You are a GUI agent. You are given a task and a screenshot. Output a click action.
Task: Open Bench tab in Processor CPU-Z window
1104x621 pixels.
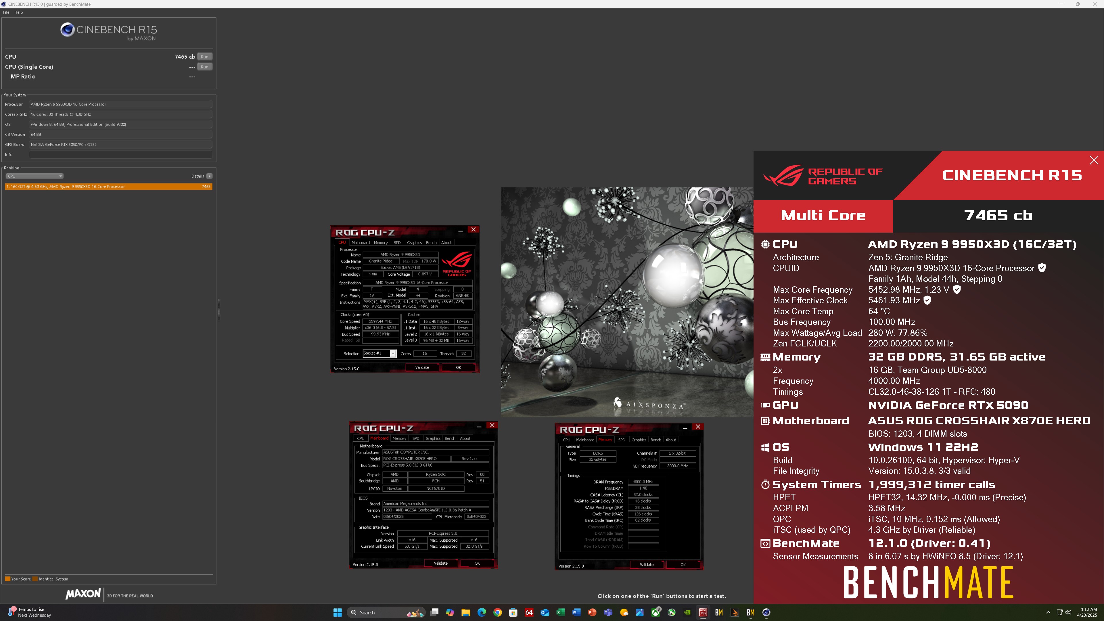pos(431,243)
